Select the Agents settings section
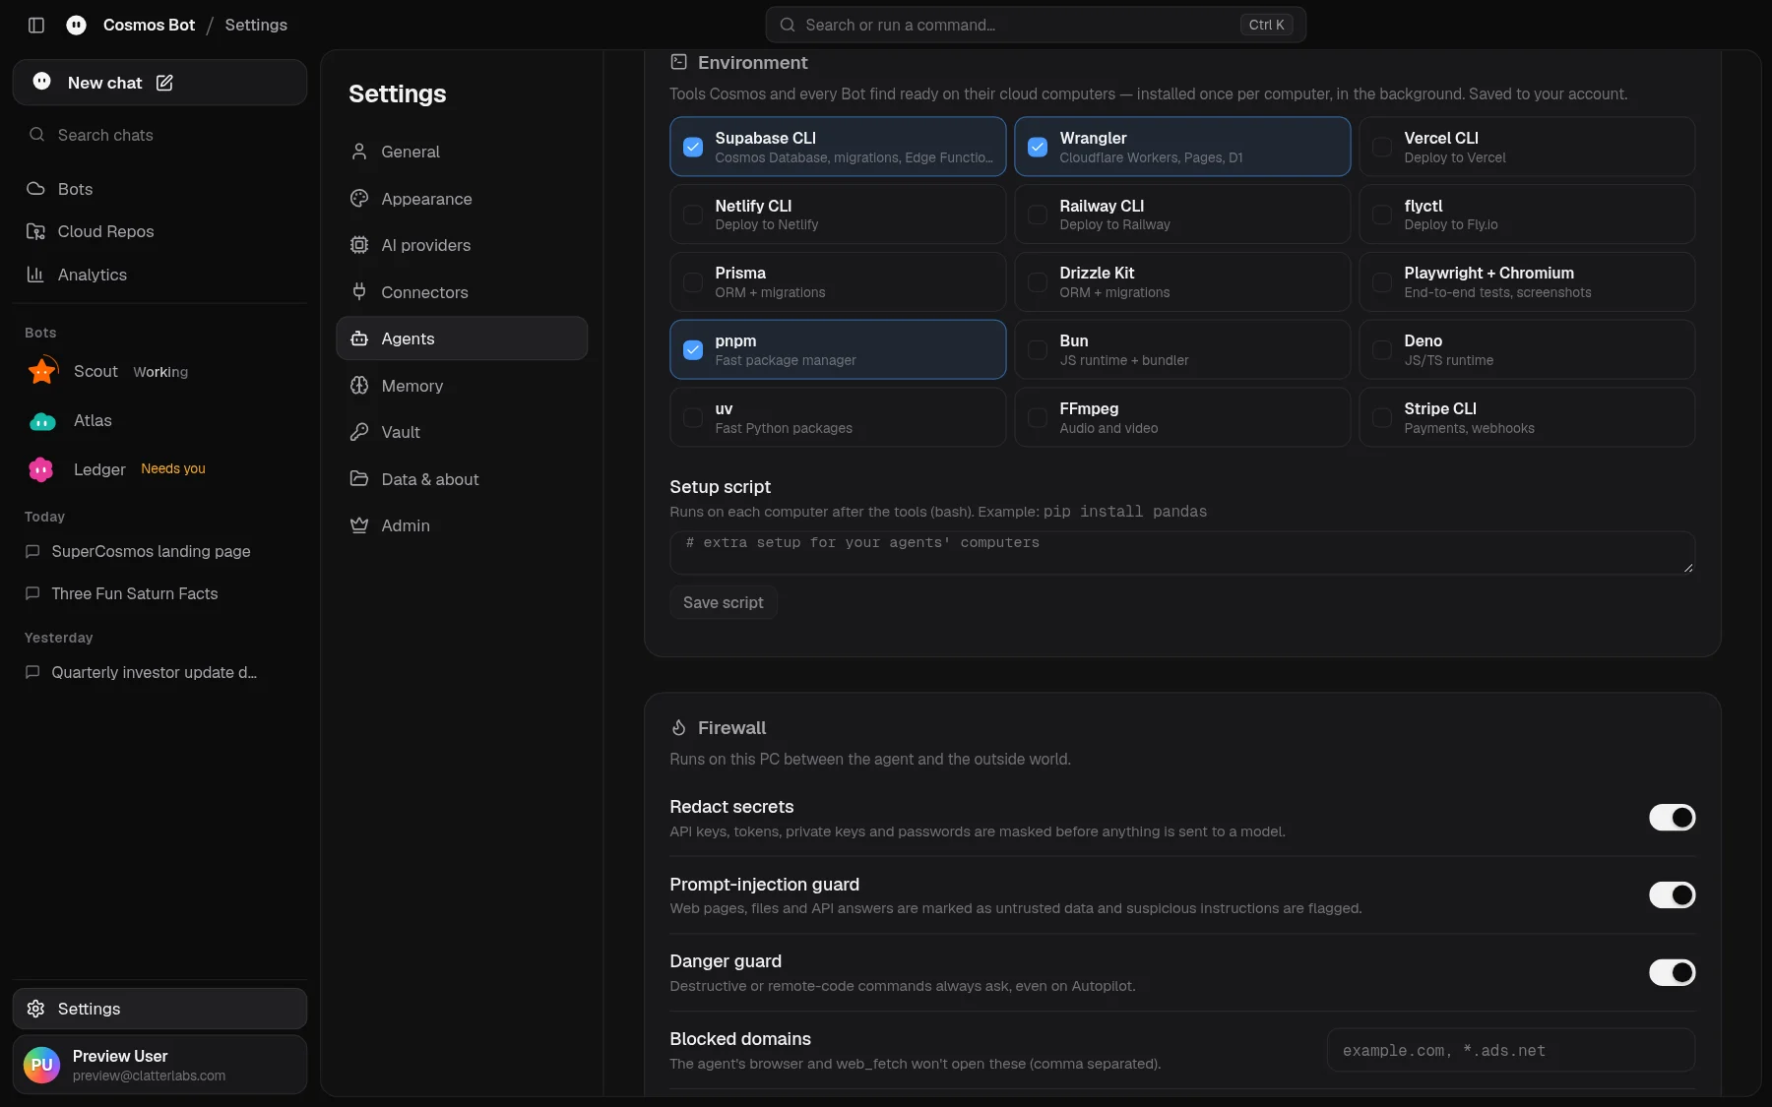This screenshot has height=1107, width=1772. [462, 338]
